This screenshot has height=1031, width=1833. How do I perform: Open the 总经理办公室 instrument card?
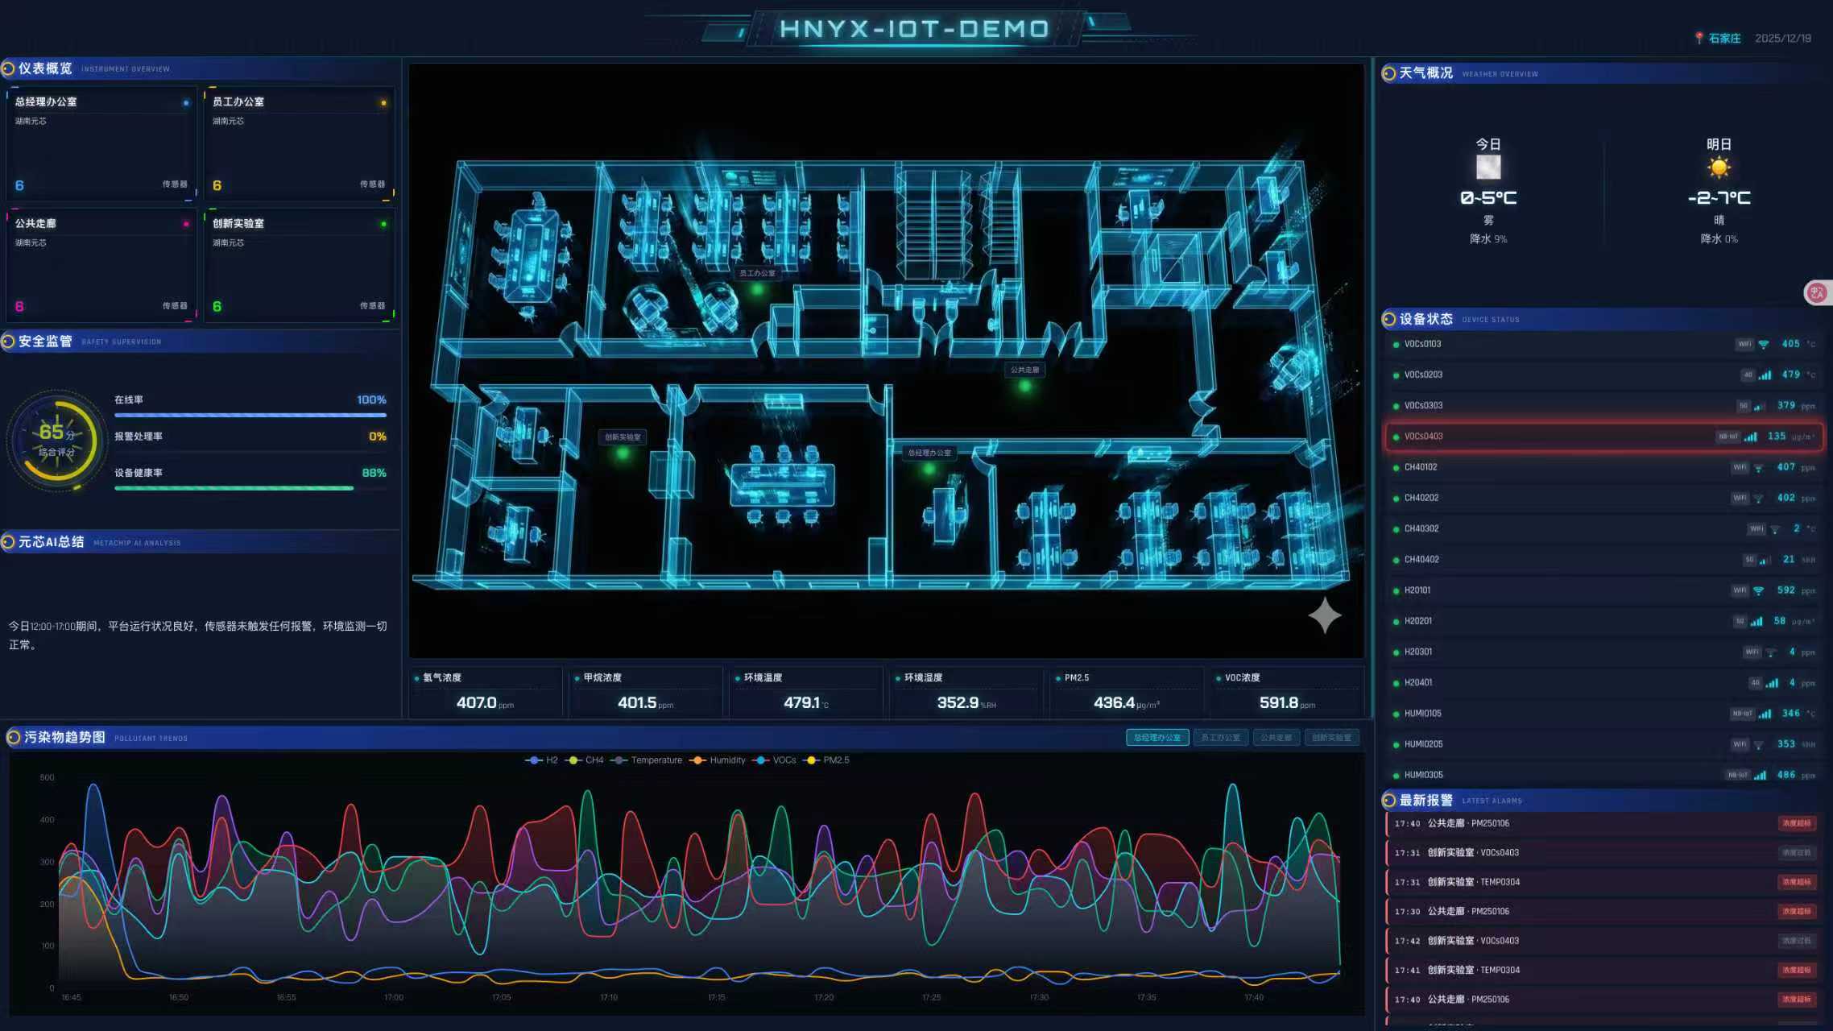[x=101, y=143]
